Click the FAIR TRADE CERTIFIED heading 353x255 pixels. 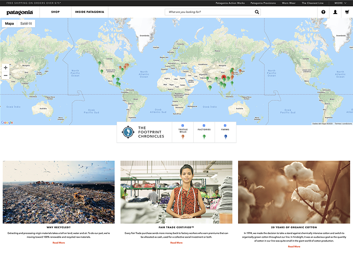pos(176,227)
